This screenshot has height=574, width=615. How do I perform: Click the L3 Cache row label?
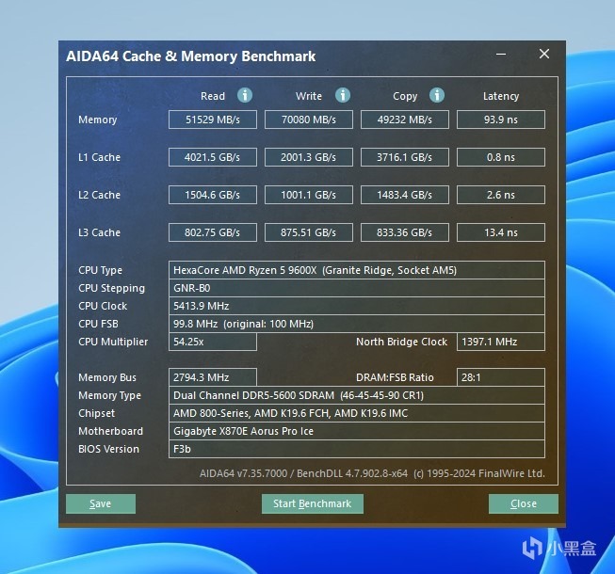click(x=99, y=232)
